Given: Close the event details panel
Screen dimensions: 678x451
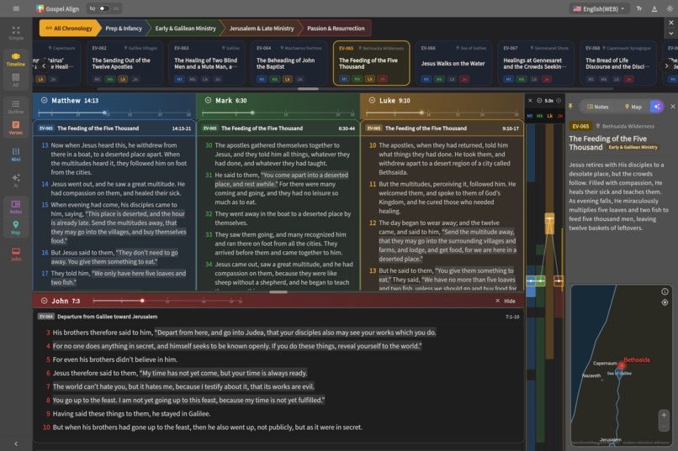Looking at the screenshot, I should pos(672,106).
